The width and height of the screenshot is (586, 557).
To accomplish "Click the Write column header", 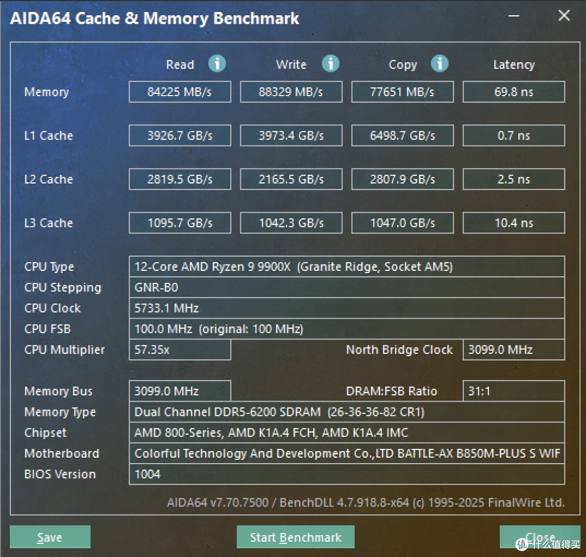I will click(291, 65).
